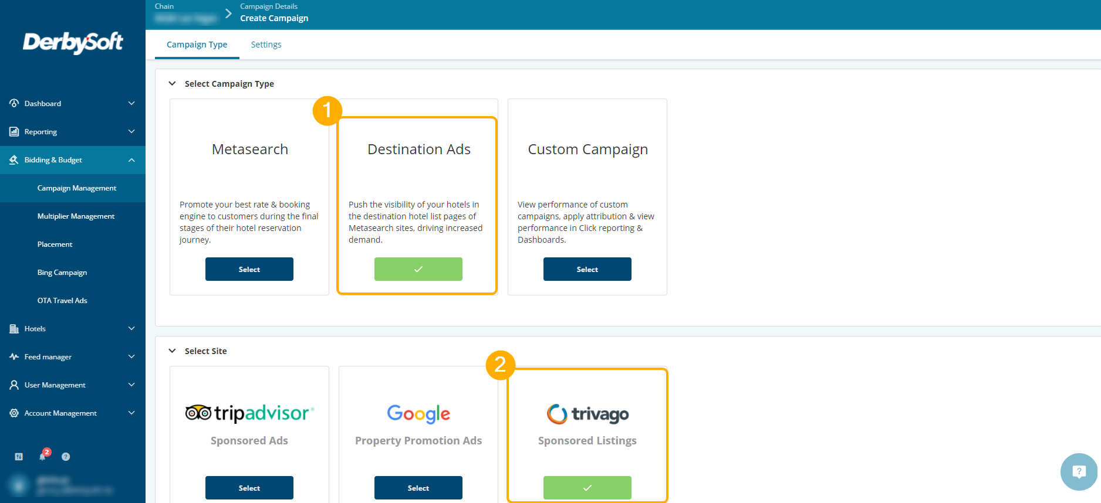
Task: Click the Metasearch description paragraph
Action: (249, 222)
